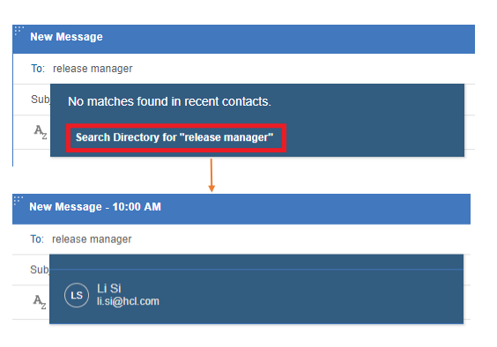Click the LS avatar circle icon
The height and width of the screenshot is (347, 497).
[77, 295]
